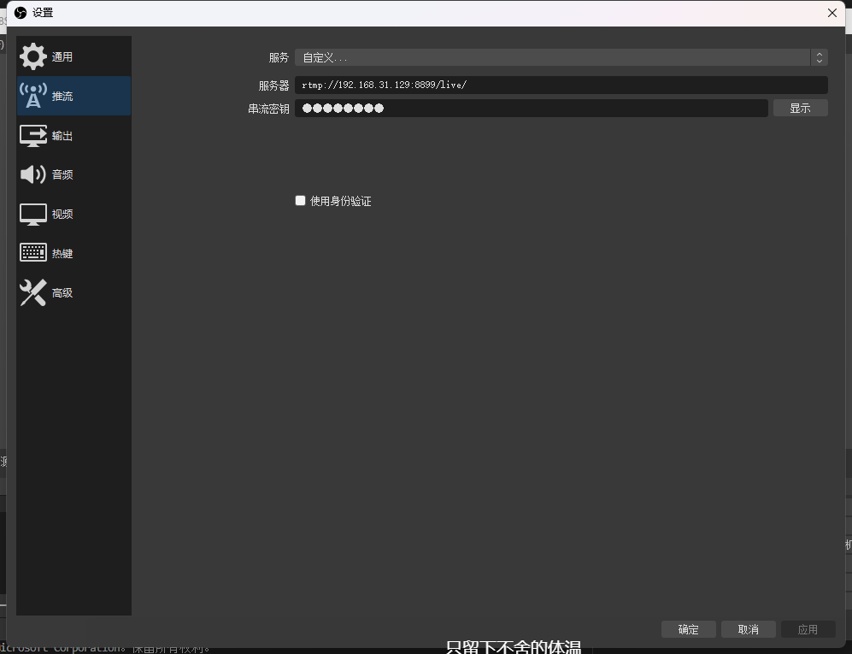Open Video settings via the monitor icon
The width and height of the screenshot is (852, 654).
pos(33,214)
